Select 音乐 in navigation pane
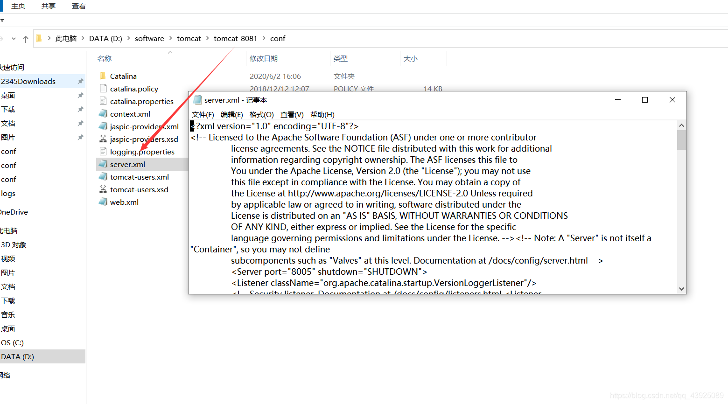 tap(8, 314)
